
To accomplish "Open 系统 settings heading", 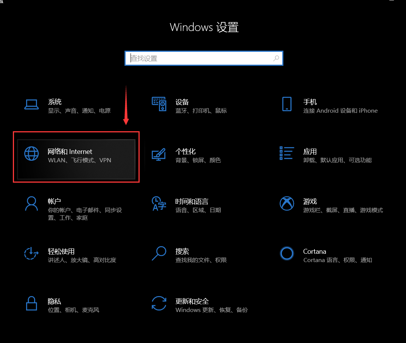I will click(x=54, y=102).
